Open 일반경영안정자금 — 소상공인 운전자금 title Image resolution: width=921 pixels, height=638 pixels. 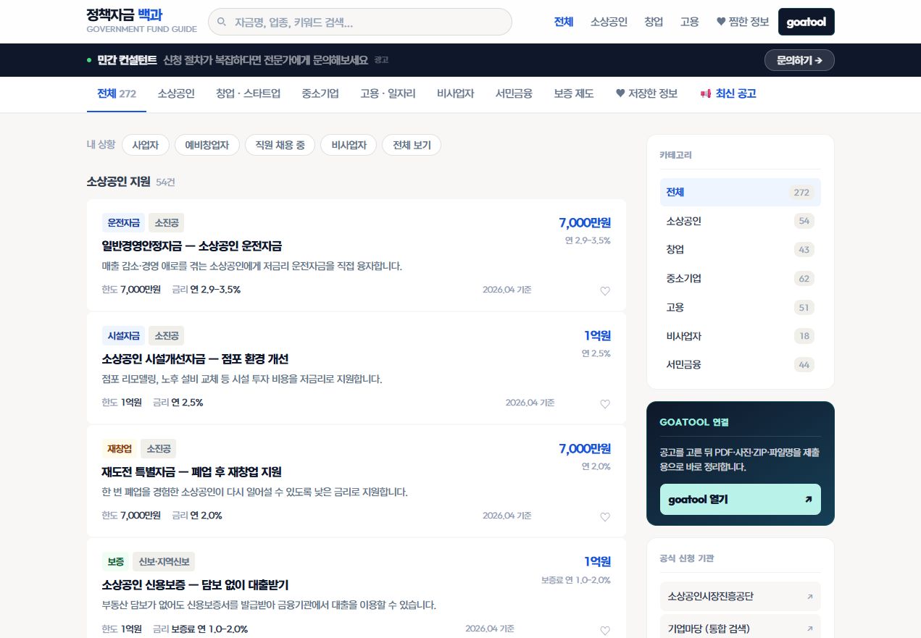tap(192, 246)
